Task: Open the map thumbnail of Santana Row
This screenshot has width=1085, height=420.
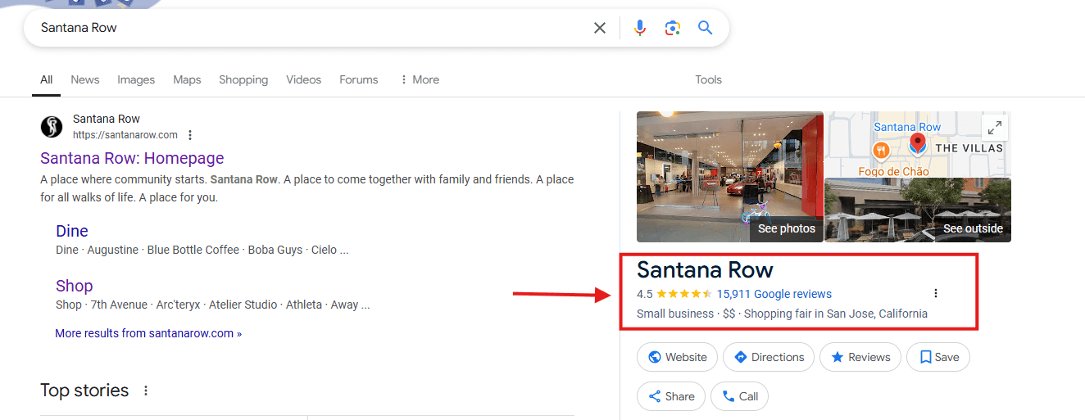Action: coord(918,144)
